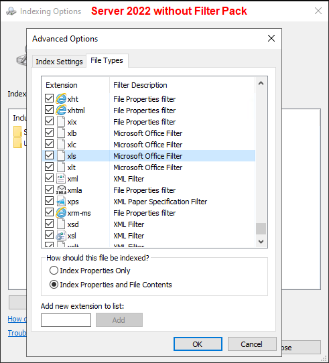Click the scroll down arrow in file list
329x363 pixels.
coord(261,242)
